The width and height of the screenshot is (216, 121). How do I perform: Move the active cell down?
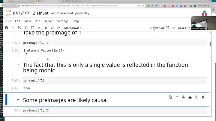tap(184, 97)
